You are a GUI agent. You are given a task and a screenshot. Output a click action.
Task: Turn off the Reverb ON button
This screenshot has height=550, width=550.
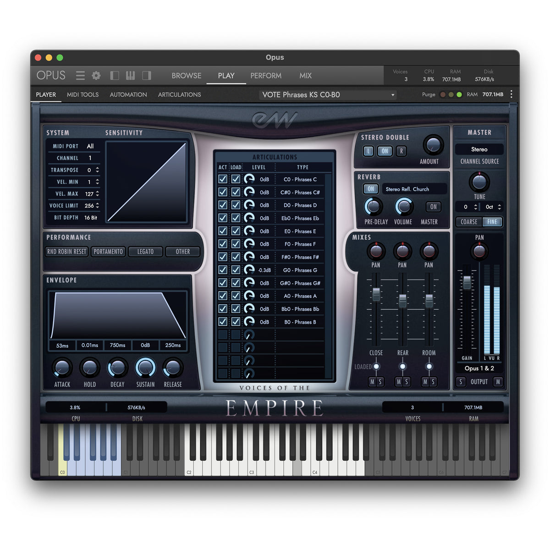(x=371, y=189)
